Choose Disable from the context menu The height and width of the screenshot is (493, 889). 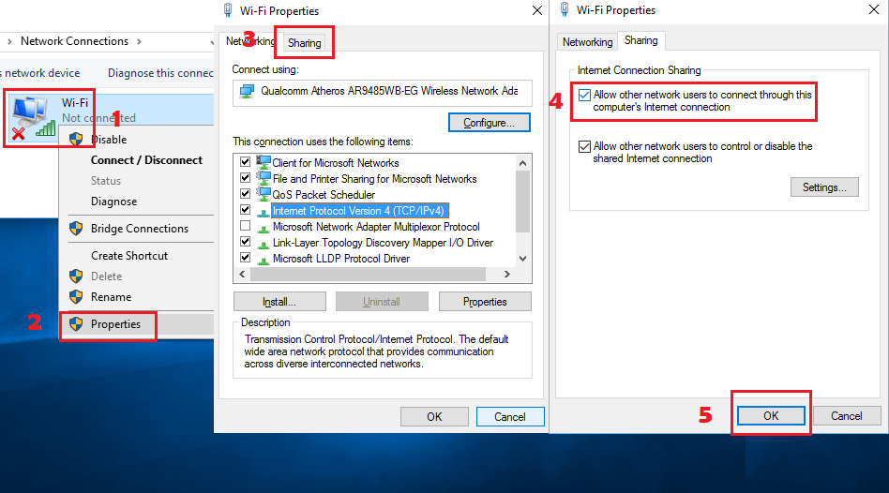point(109,140)
